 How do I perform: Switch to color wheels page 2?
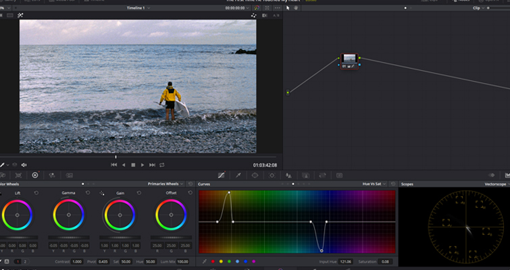25,261
